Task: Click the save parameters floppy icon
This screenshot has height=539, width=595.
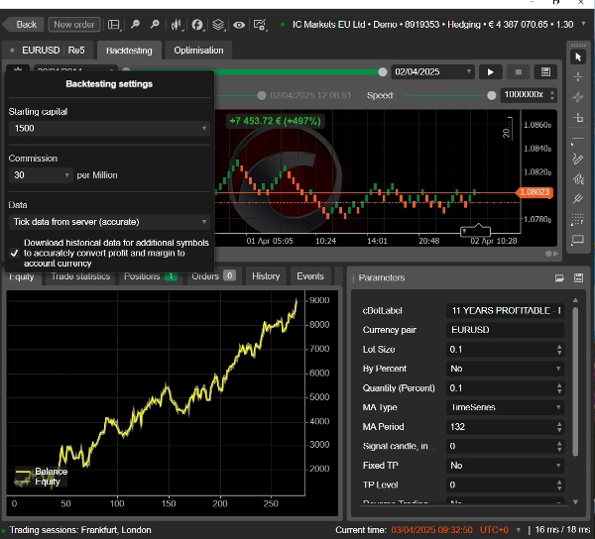Action: 578,277
